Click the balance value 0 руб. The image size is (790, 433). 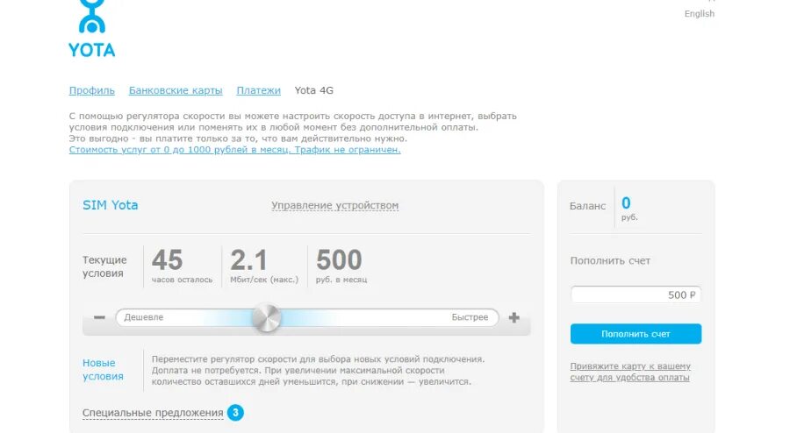click(629, 209)
